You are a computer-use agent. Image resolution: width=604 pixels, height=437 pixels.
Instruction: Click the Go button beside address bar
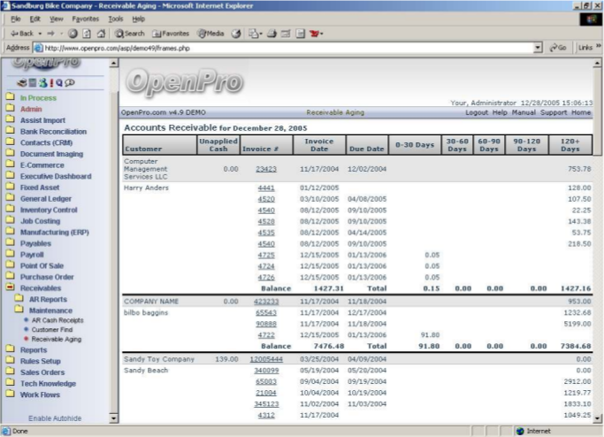tap(557, 47)
